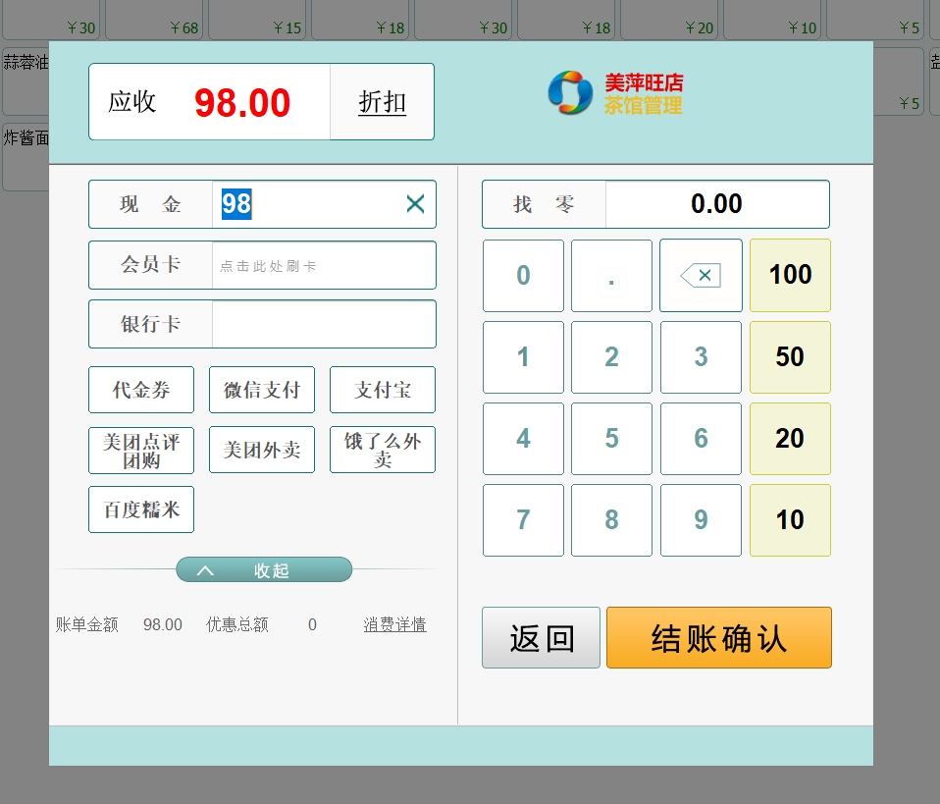The width and height of the screenshot is (940, 804).
Task: Open the 折扣 discount option
Action: point(382,102)
